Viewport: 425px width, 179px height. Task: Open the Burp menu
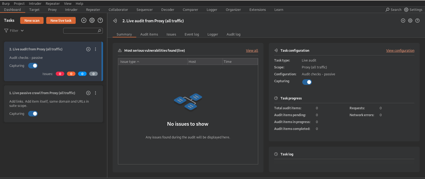[6, 3]
